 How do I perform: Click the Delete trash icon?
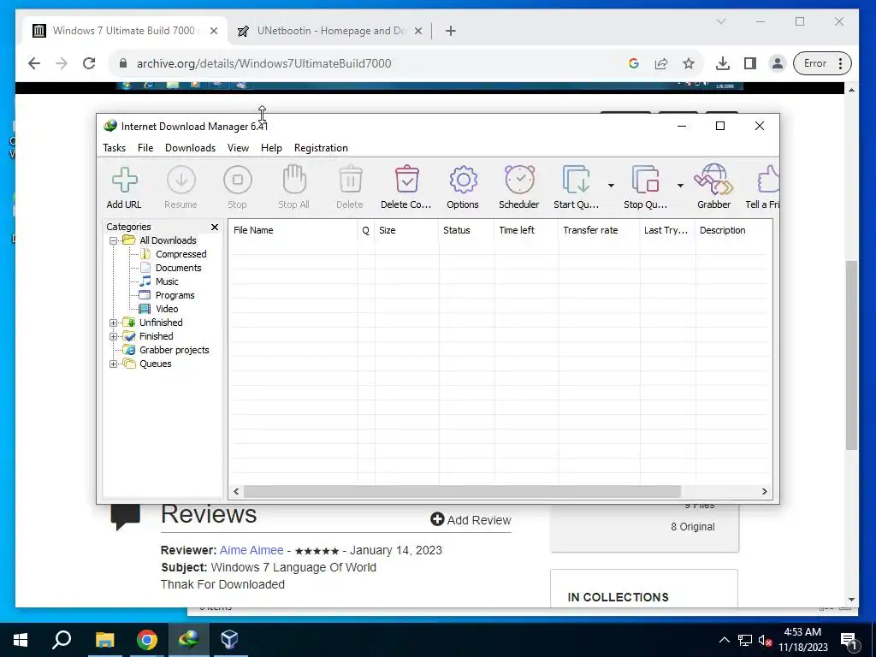click(350, 187)
